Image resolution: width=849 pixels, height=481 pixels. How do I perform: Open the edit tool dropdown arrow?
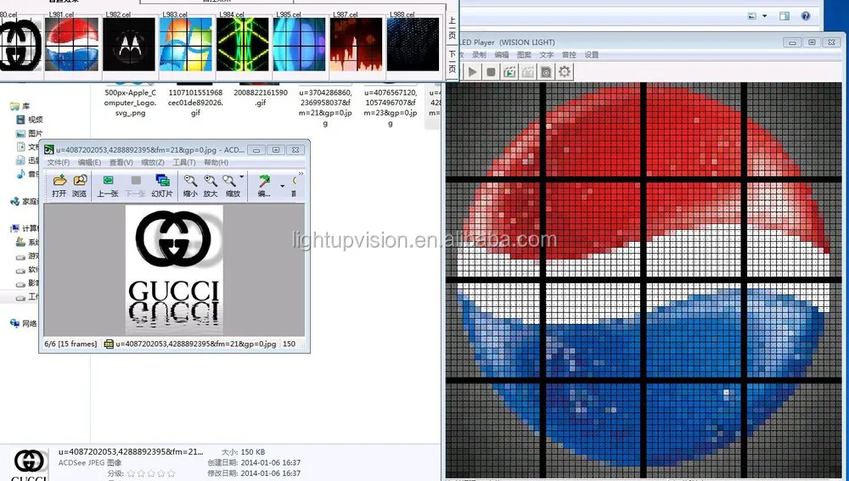coord(282,186)
